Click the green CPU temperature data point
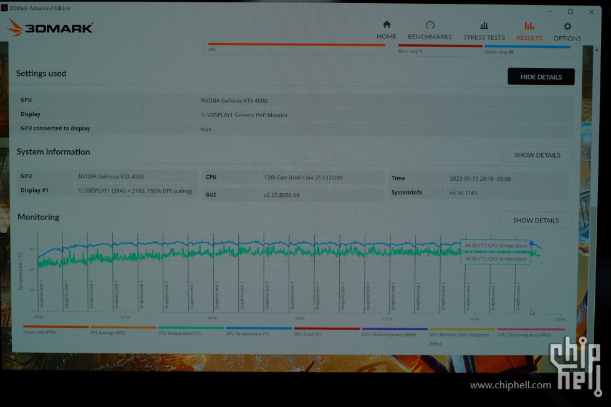The width and height of the screenshot is (611, 407). pyautogui.click(x=532, y=254)
